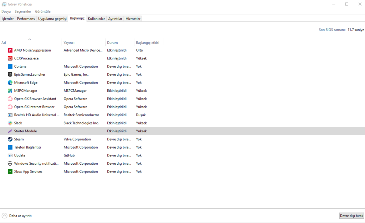Screen dimensions: 365x223
Task: Select the Slack name text
Action: tap(18, 123)
